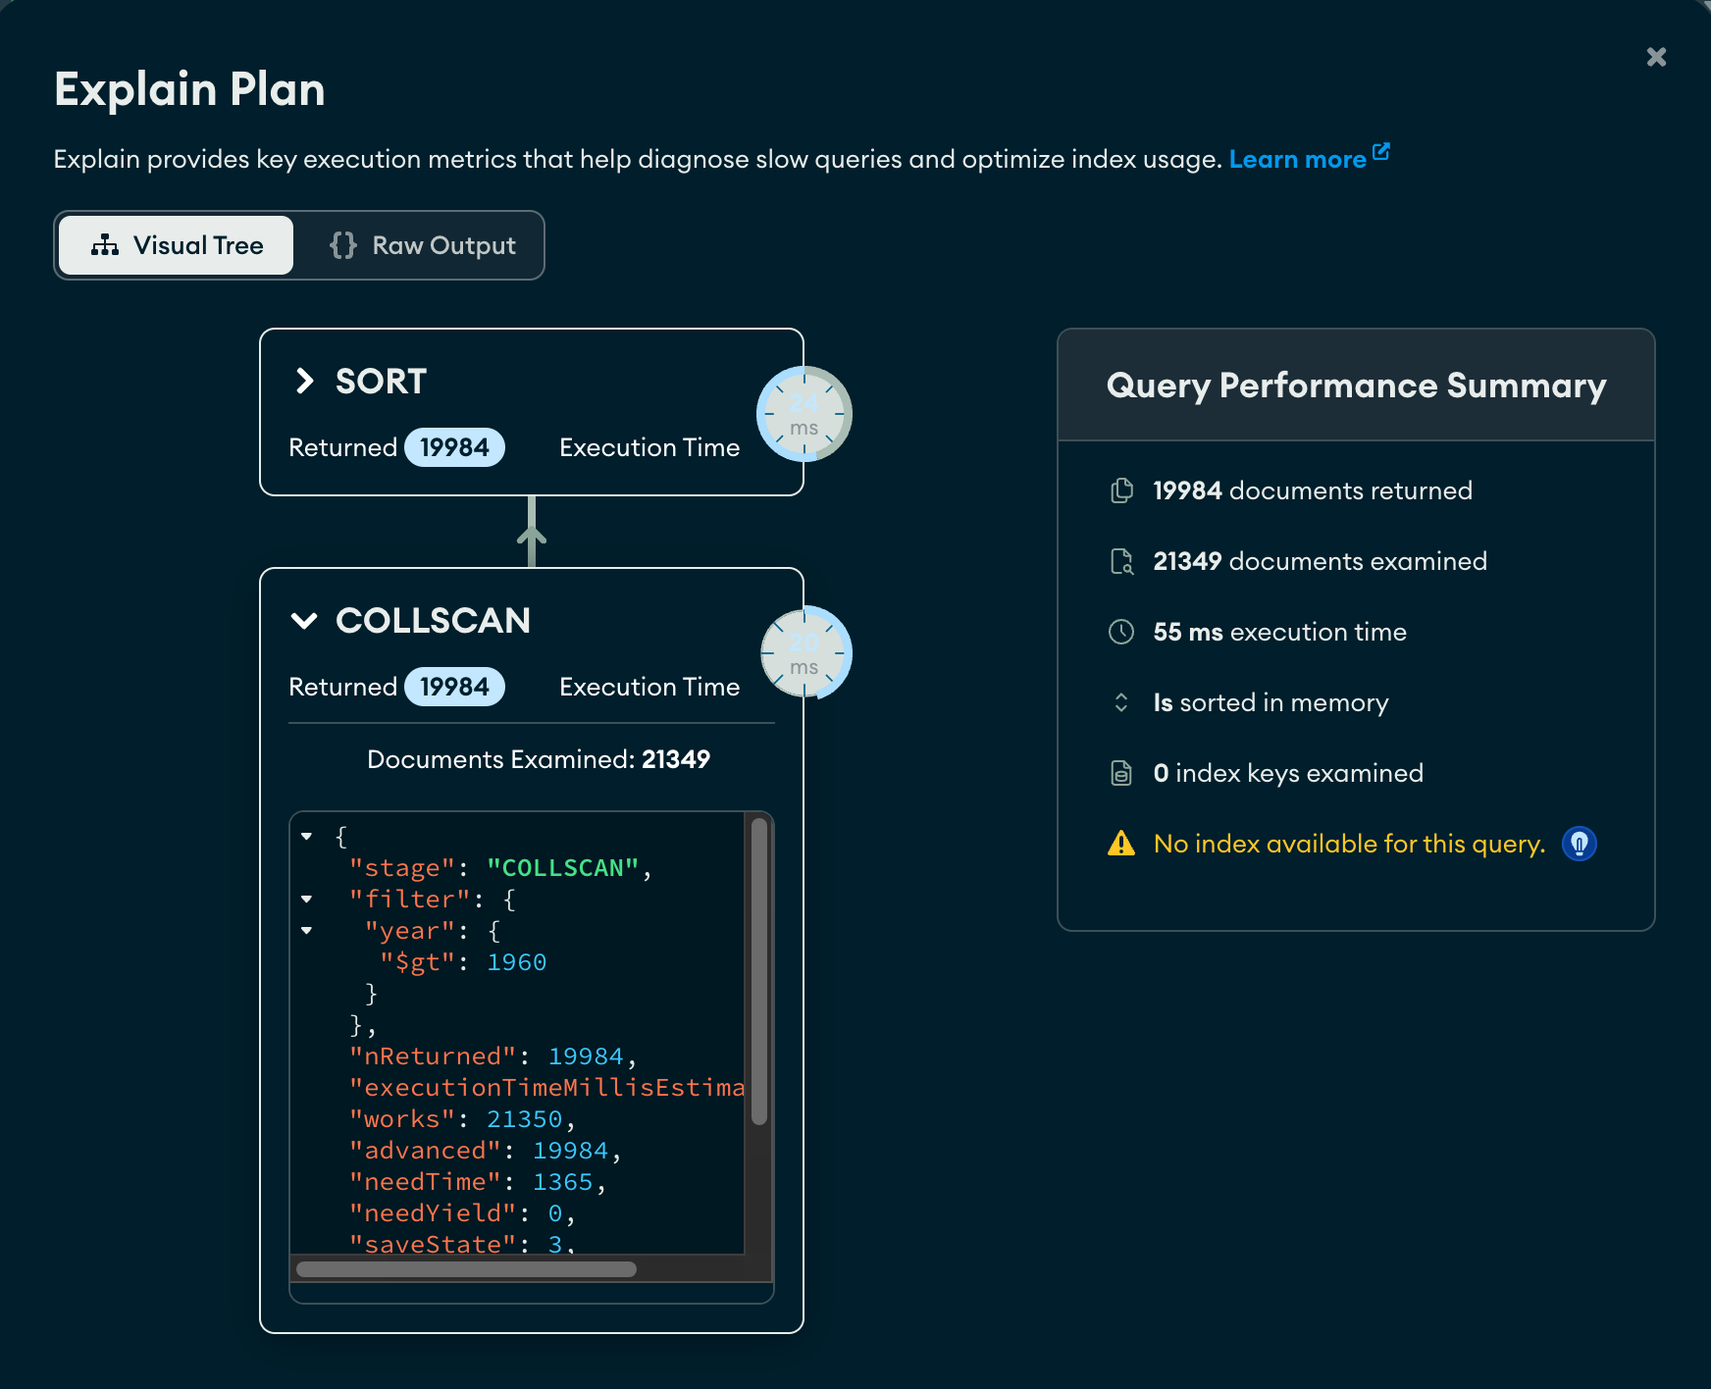Viewport: 1711px width, 1389px height.
Task: Collapse the root JSON object
Action: tap(307, 837)
